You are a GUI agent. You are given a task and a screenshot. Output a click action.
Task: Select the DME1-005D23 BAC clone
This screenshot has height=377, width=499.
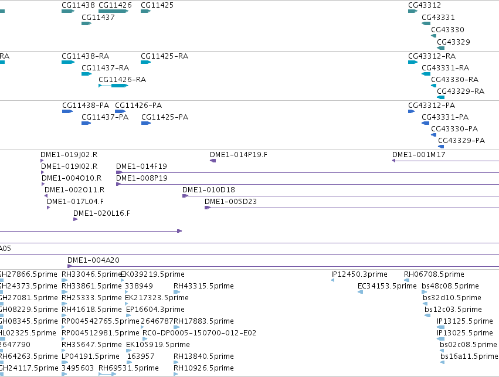point(352,208)
